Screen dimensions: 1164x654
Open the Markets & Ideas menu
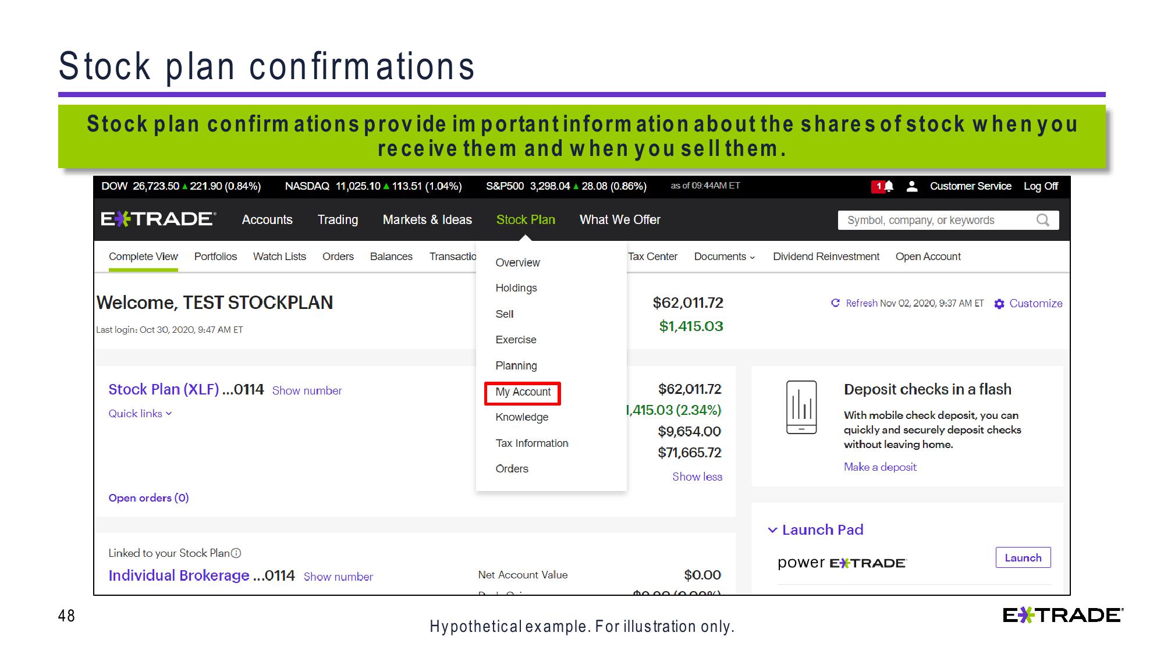click(427, 220)
